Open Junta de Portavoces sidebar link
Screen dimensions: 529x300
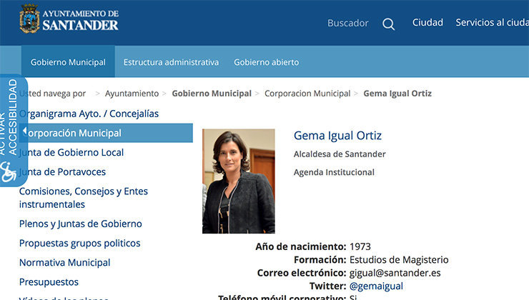63,171
